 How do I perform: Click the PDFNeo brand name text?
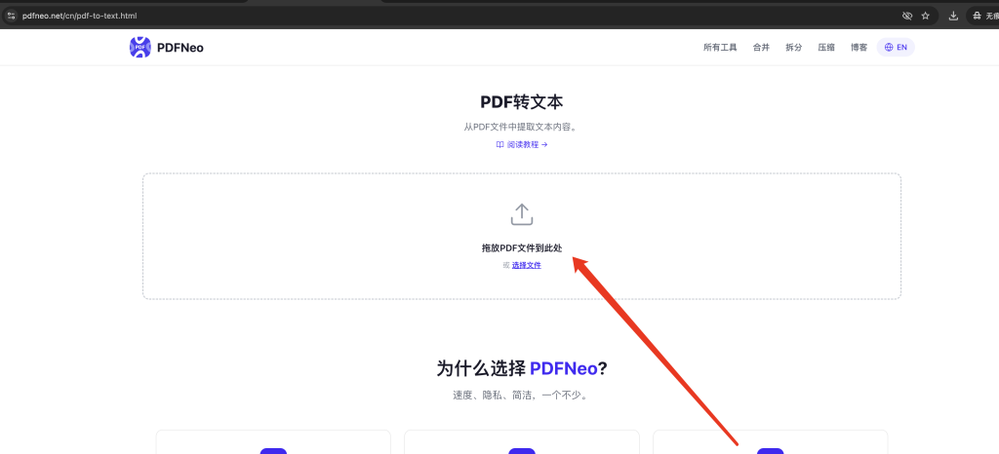pyautogui.click(x=180, y=47)
